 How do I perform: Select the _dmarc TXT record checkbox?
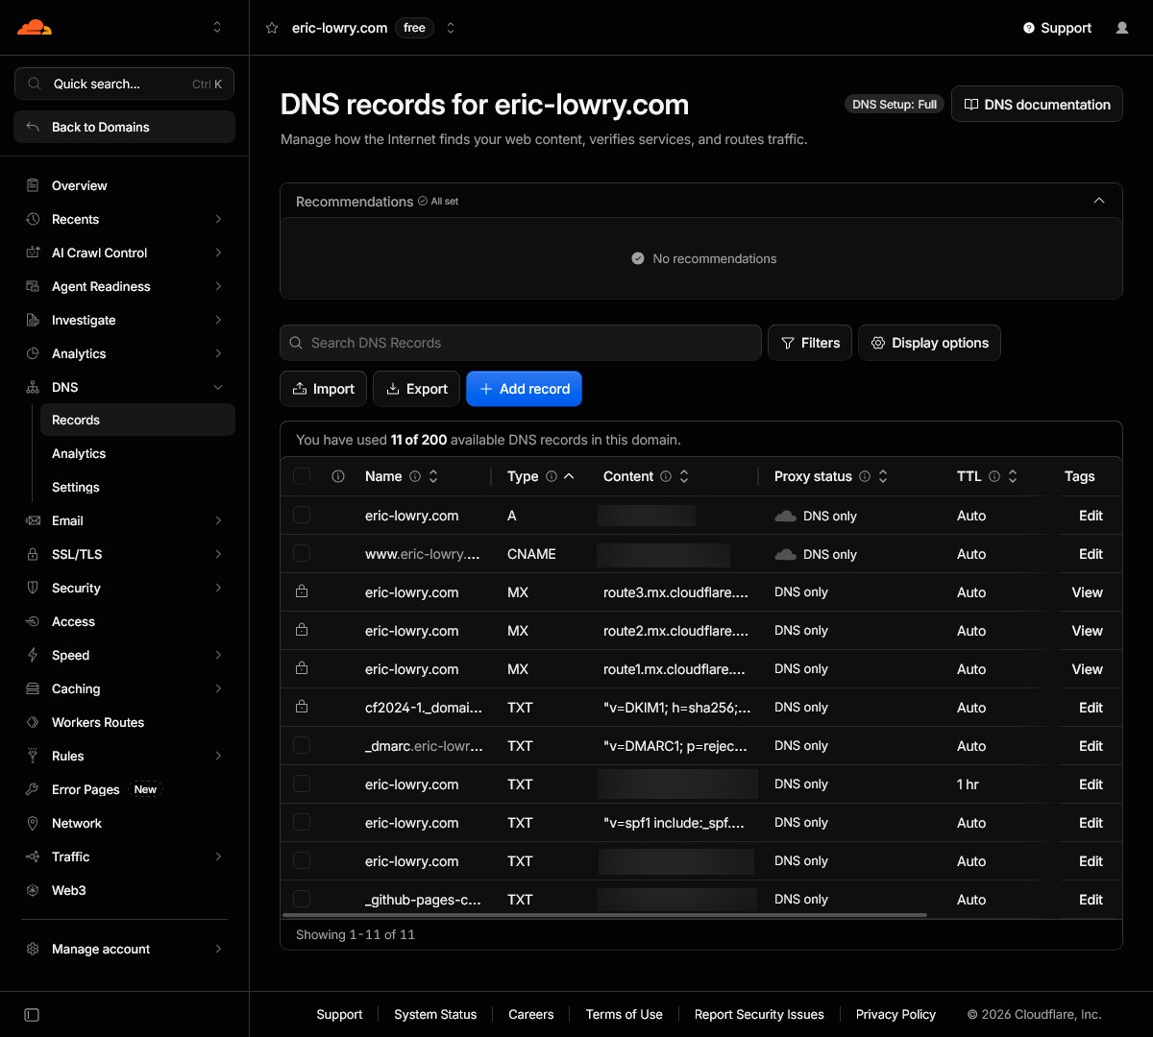click(302, 746)
